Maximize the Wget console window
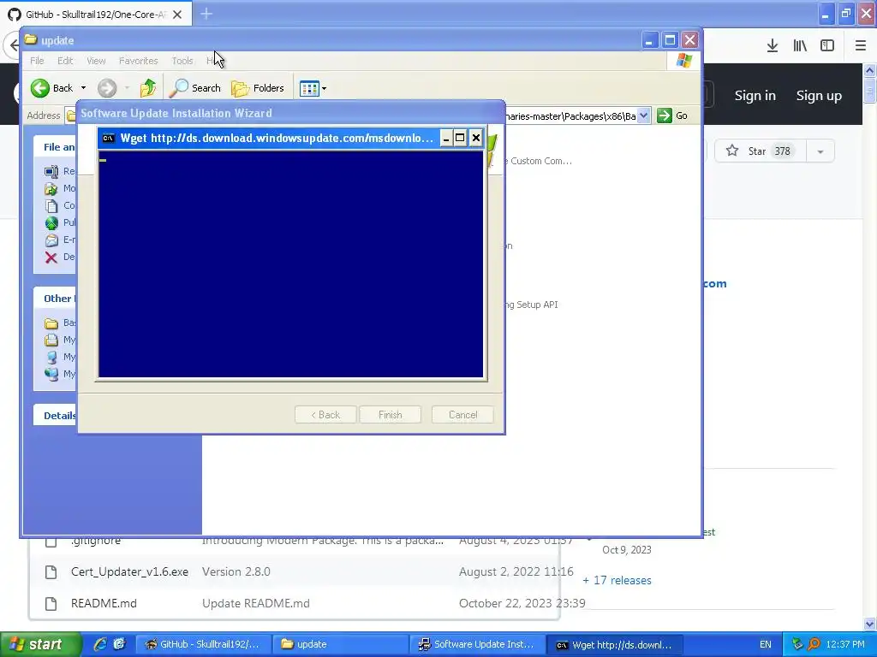877x657 pixels. tap(460, 138)
